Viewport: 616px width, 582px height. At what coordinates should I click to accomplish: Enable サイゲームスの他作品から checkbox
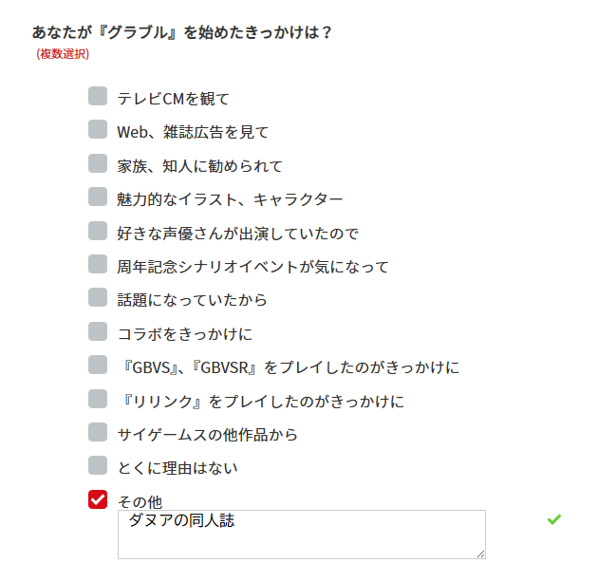point(98,433)
